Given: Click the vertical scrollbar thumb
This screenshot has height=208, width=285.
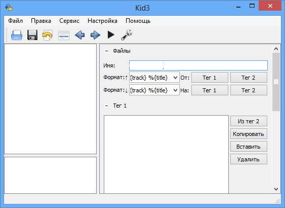Looking at the screenshot, I should (x=276, y=82).
